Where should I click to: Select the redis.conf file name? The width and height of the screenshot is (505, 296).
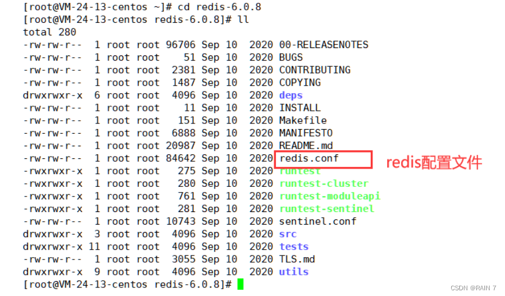pyautogui.click(x=309, y=158)
